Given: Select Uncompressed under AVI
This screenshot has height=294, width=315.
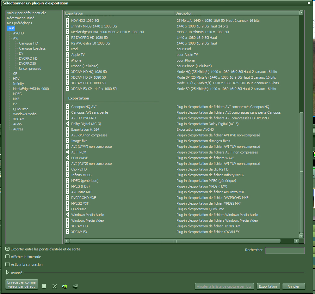Looking at the screenshot, I should click(x=30, y=69).
